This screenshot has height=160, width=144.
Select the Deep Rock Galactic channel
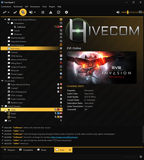coord(19,42)
